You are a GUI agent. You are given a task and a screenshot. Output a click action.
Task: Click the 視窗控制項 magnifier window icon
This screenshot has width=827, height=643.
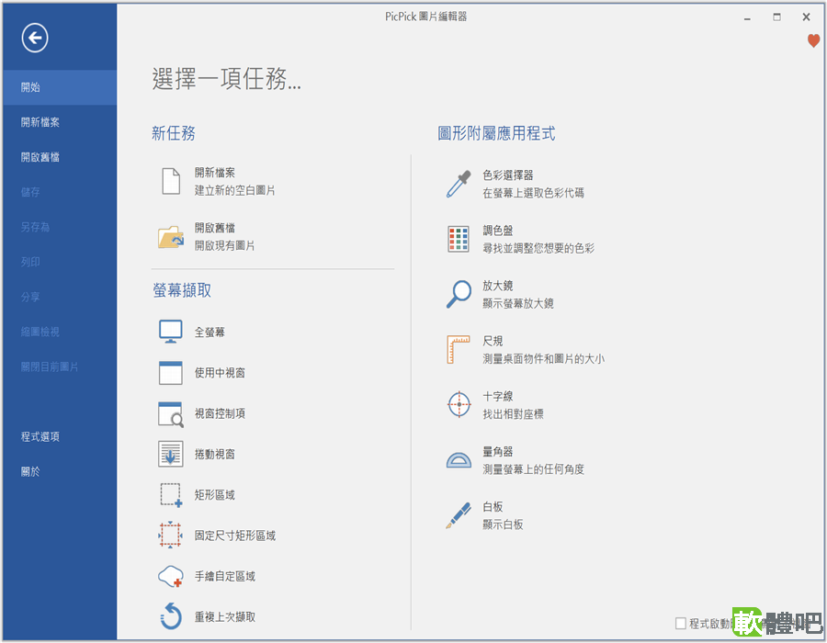pos(171,413)
